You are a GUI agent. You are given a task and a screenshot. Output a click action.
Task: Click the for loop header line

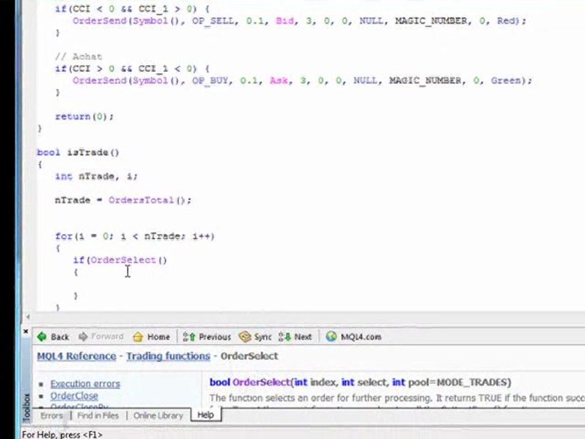click(x=135, y=236)
